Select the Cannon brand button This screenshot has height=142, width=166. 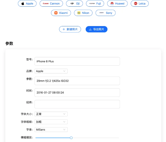51,3
